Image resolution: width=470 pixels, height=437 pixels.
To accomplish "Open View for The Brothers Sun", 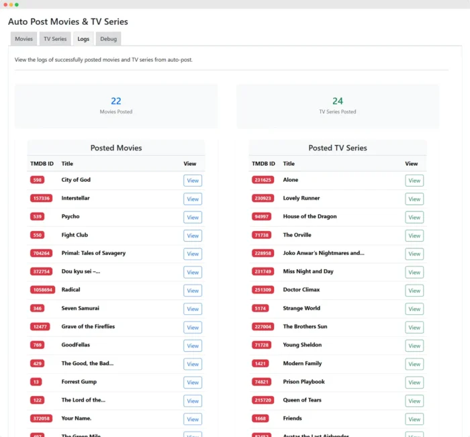I will point(414,328).
